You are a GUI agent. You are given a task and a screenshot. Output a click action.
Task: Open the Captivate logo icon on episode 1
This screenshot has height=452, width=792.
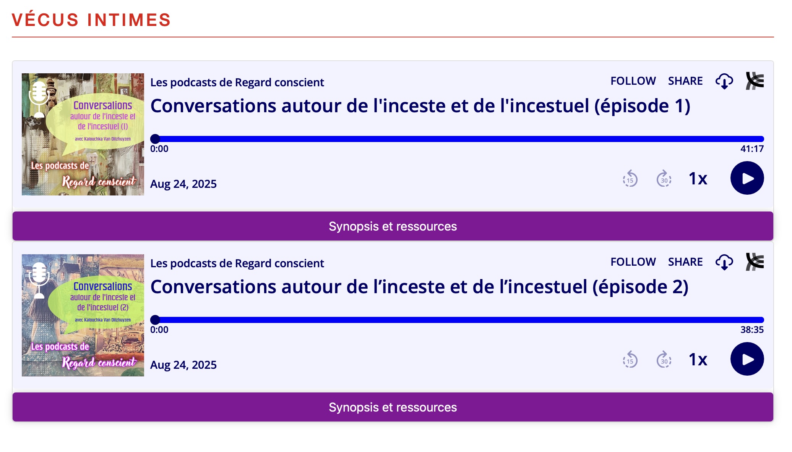pyautogui.click(x=755, y=81)
